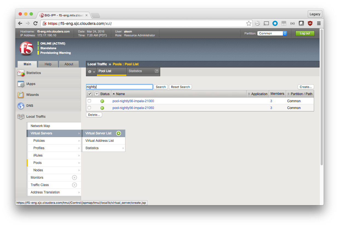Click the plus icon next to Monitors
339x227 pixels.
click(74, 178)
